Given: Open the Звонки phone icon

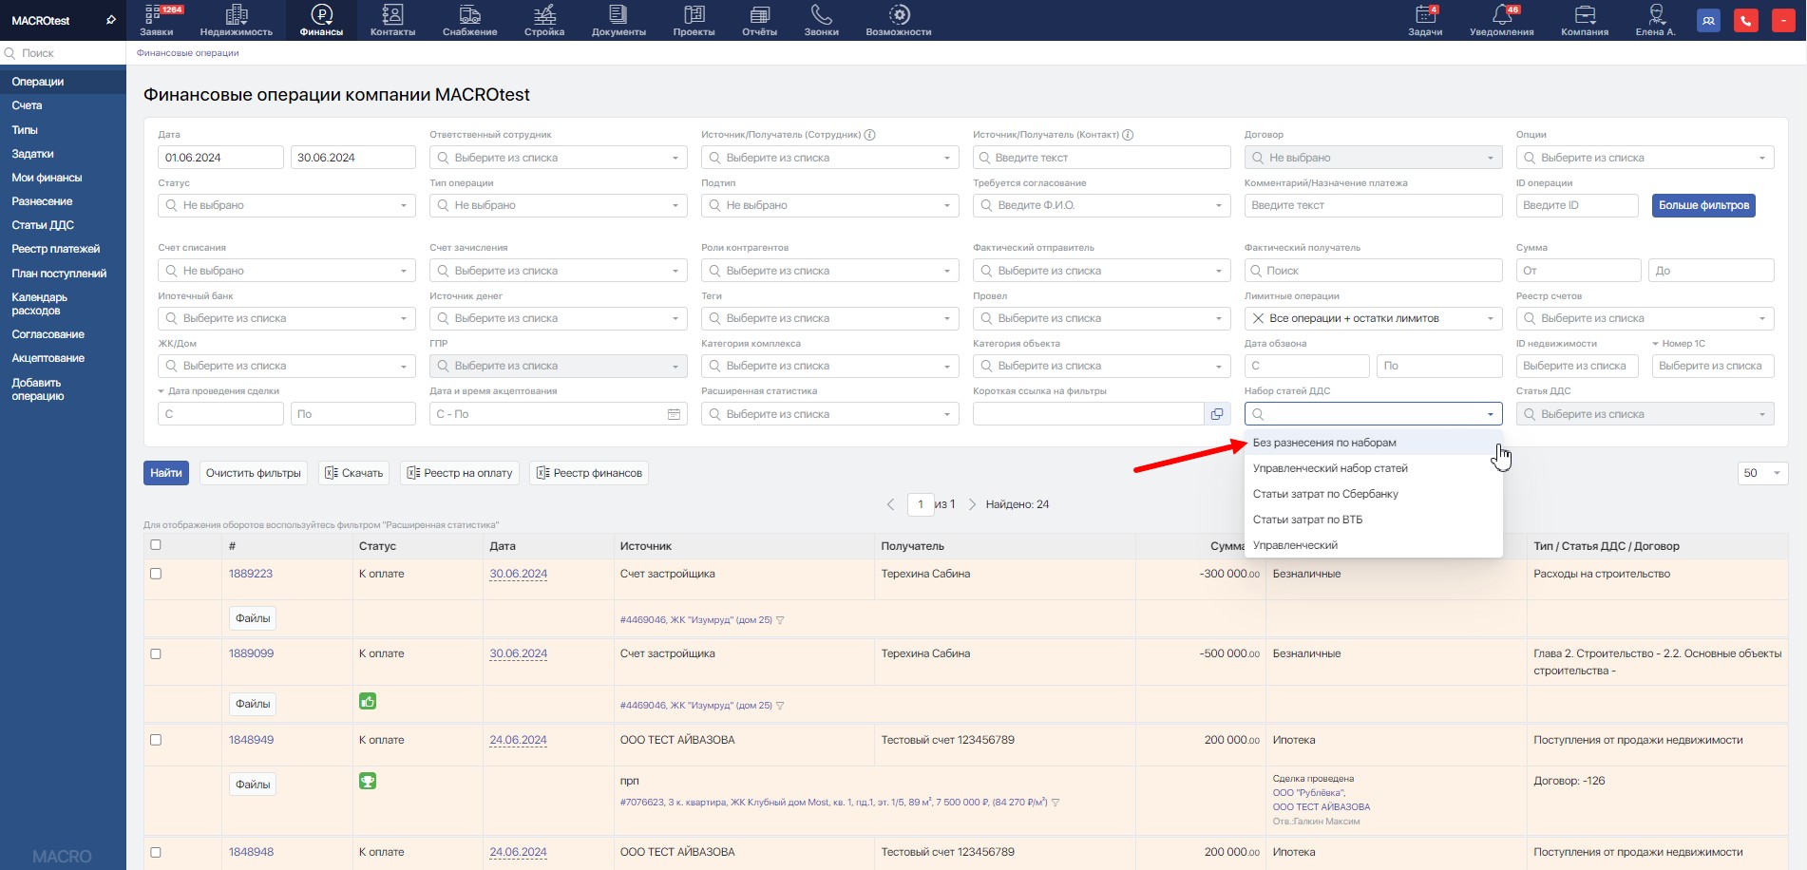Looking at the screenshot, I should (821, 15).
